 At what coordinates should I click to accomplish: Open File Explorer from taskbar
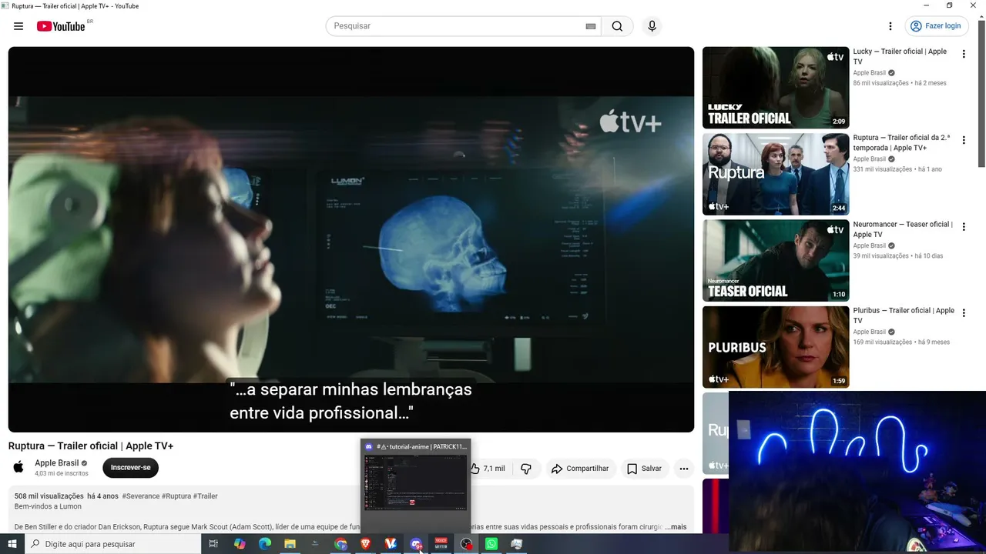290,544
